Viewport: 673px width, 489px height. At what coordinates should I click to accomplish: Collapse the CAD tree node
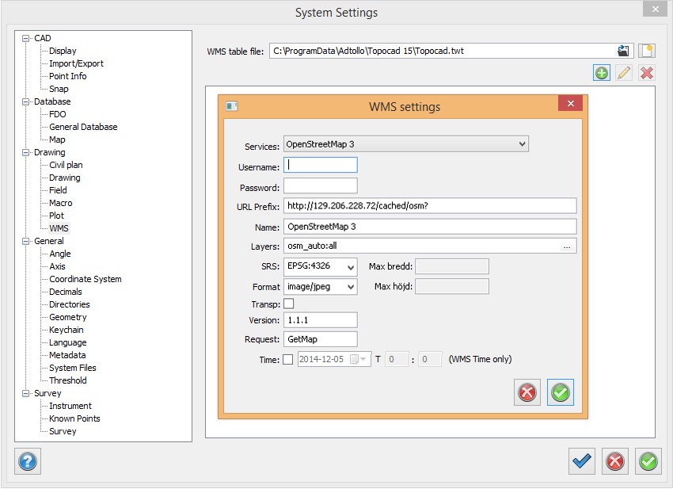pyautogui.click(x=26, y=38)
